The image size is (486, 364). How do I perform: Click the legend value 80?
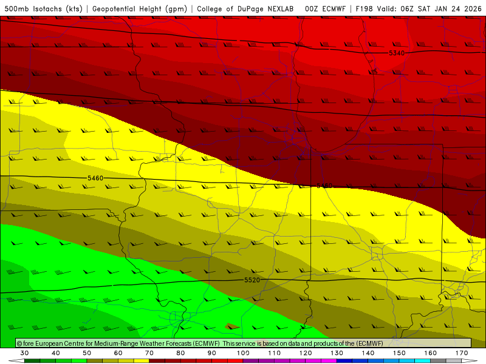[x=180, y=353]
